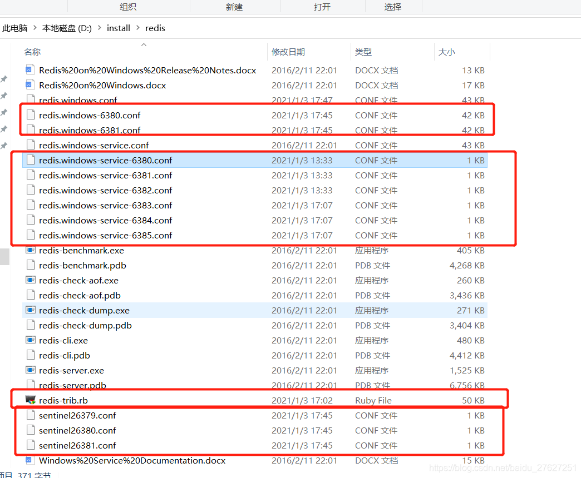
Task: Click the redis.windows-service-6385.conf file icon
Action: click(31, 235)
